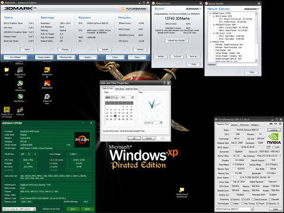Click the Options button under Results
Viewport: 284px width, 213px height.
[x=140, y=49]
